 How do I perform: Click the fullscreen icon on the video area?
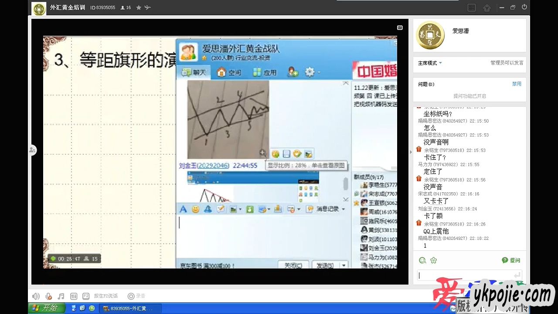click(x=400, y=27)
